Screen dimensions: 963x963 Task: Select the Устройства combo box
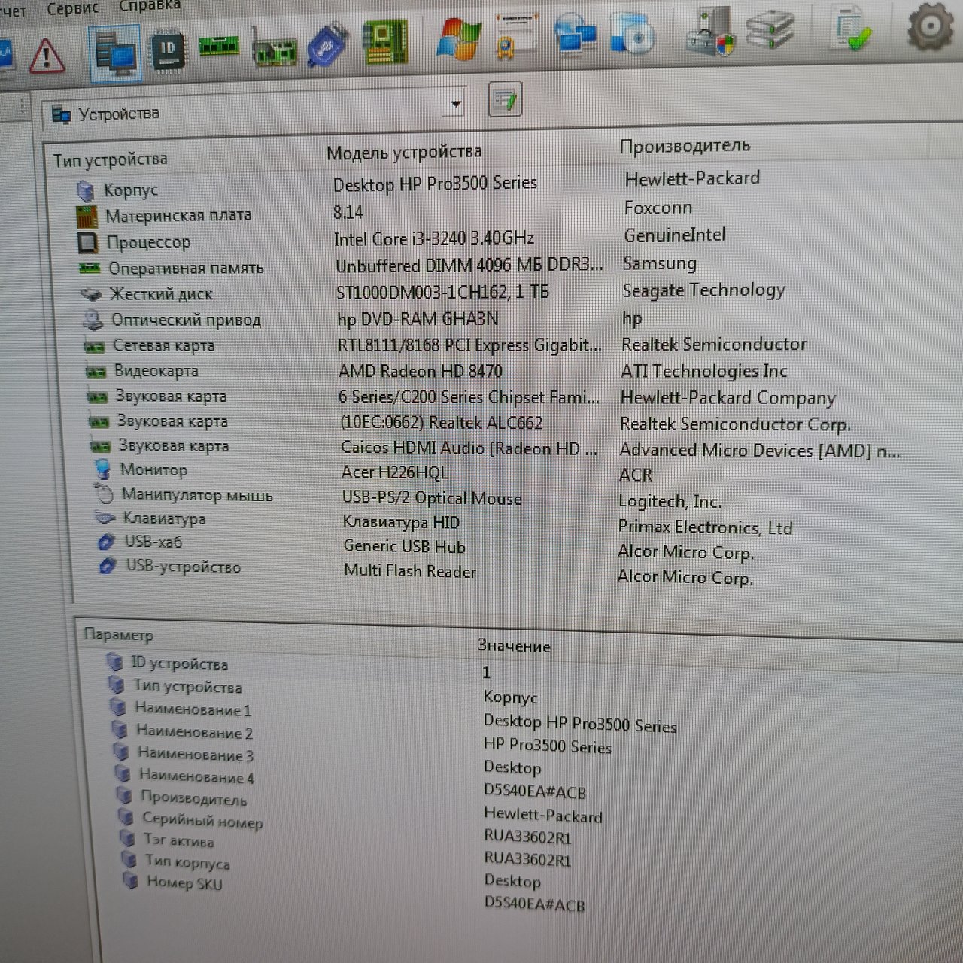254,110
